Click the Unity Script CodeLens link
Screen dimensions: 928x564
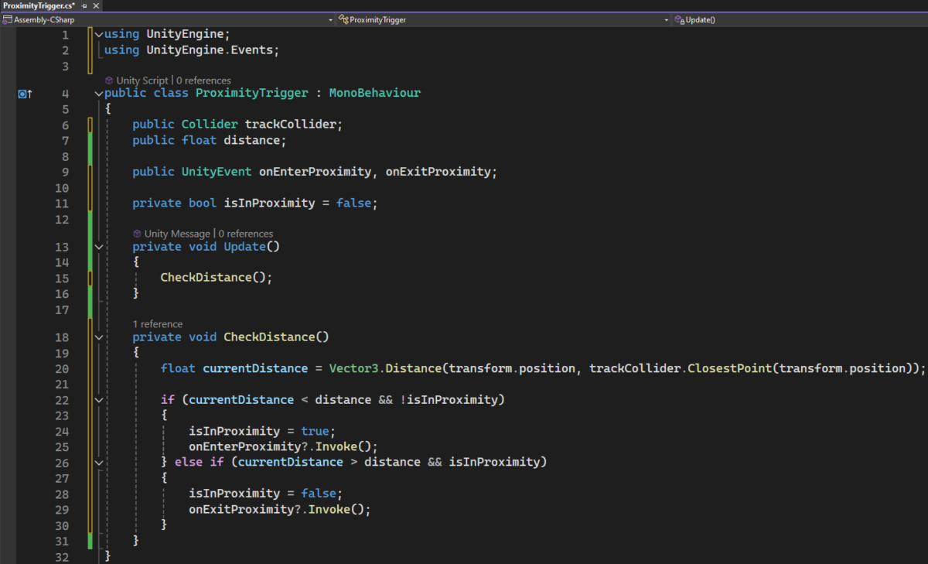142,80
